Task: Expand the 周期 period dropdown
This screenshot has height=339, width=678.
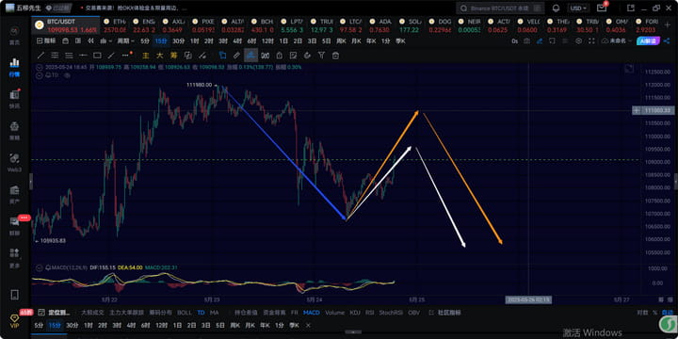Action: (x=126, y=41)
